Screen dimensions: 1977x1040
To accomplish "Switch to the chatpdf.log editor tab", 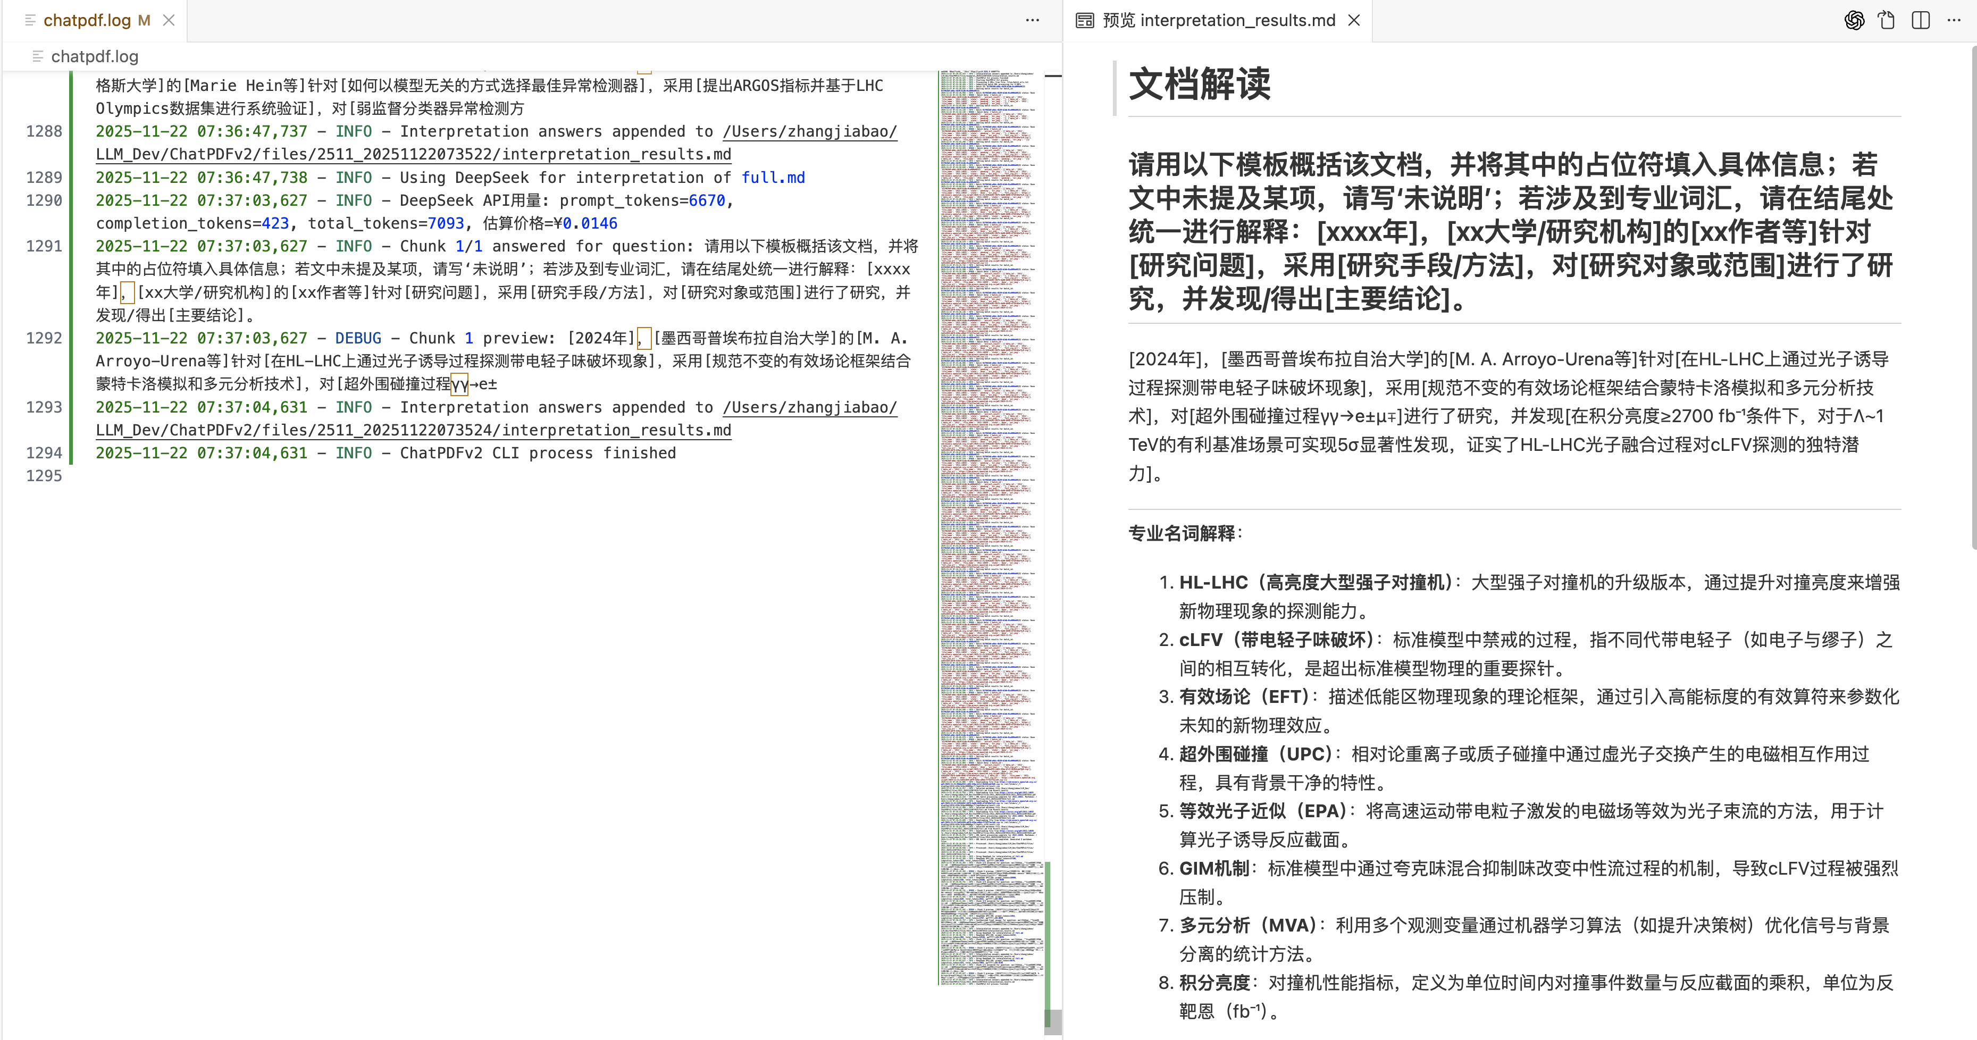I will (x=87, y=21).
